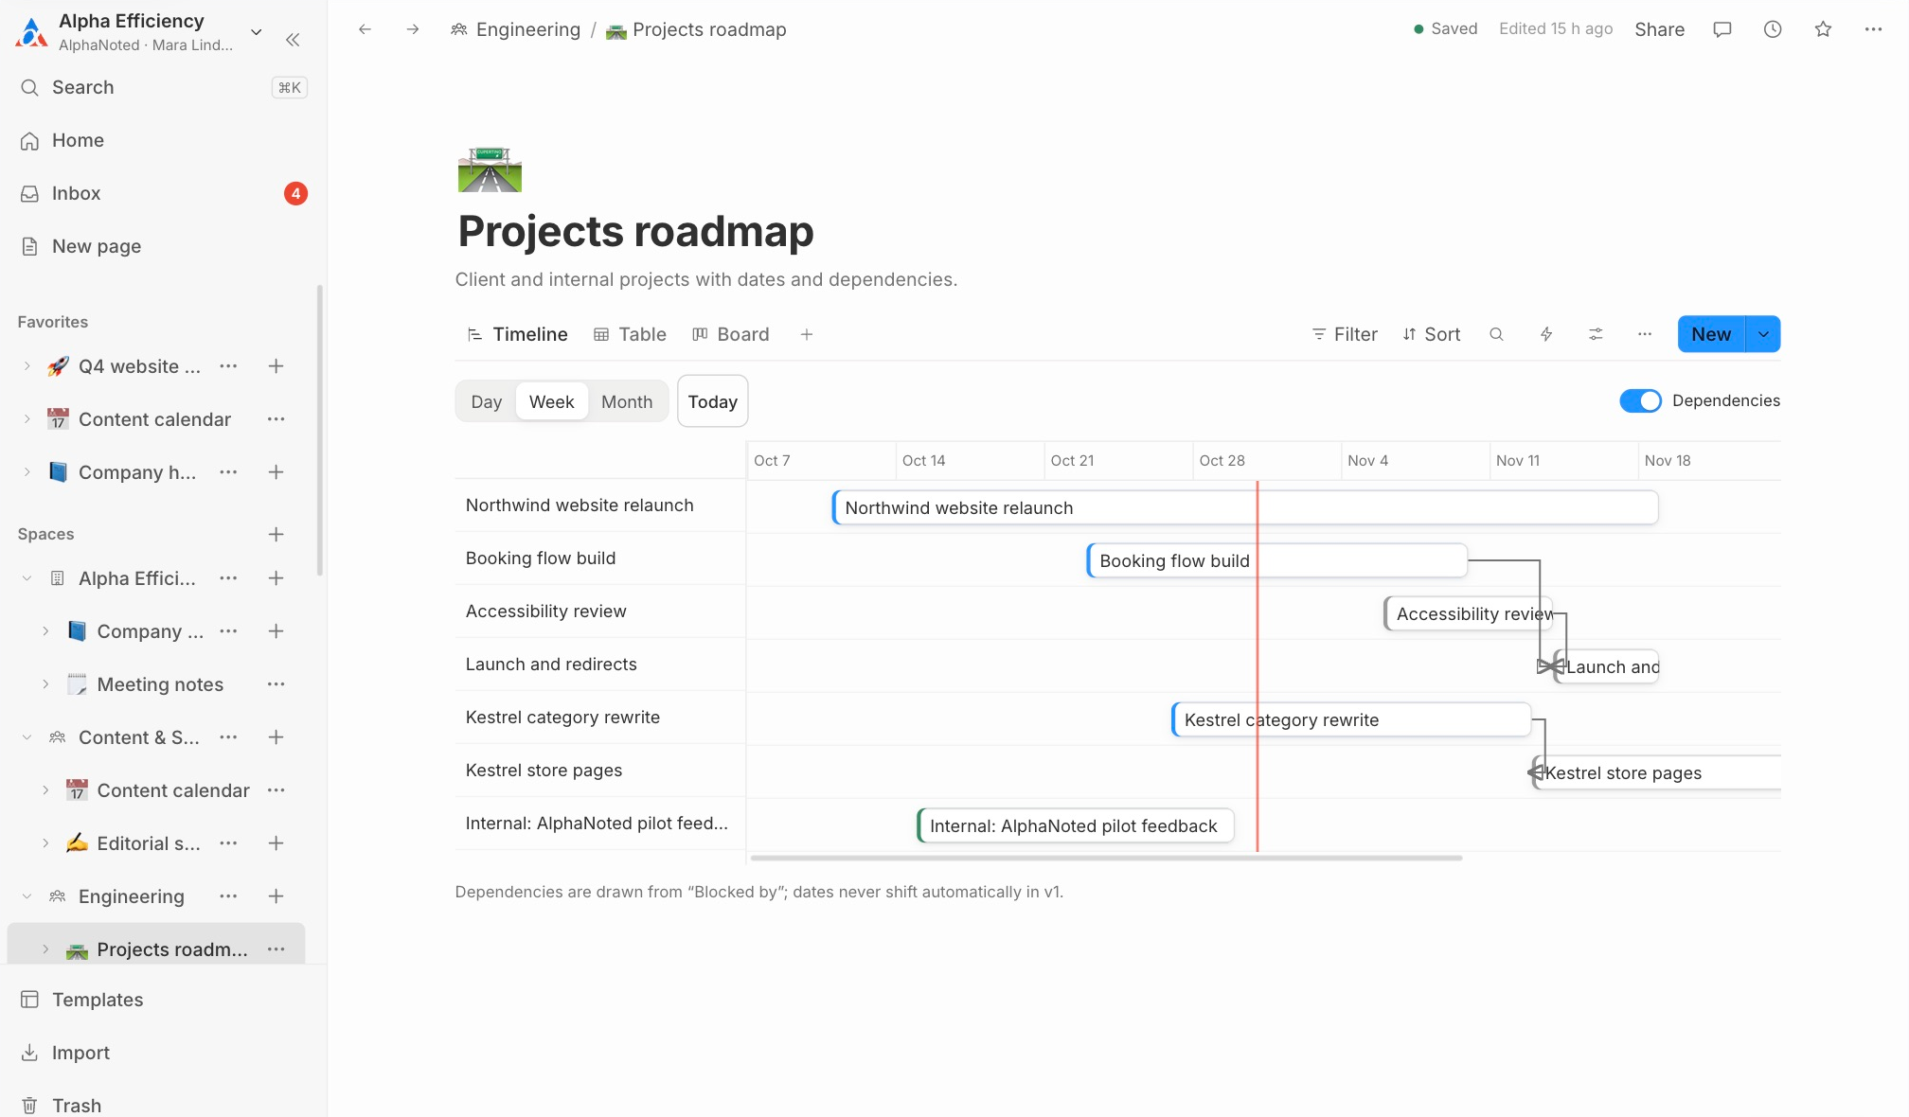
Task: Add page inside Engineering space
Action: 276,896
